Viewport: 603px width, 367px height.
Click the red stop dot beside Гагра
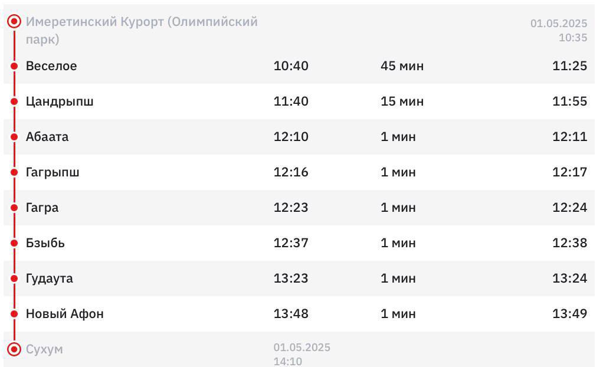pyautogui.click(x=14, y=208)
